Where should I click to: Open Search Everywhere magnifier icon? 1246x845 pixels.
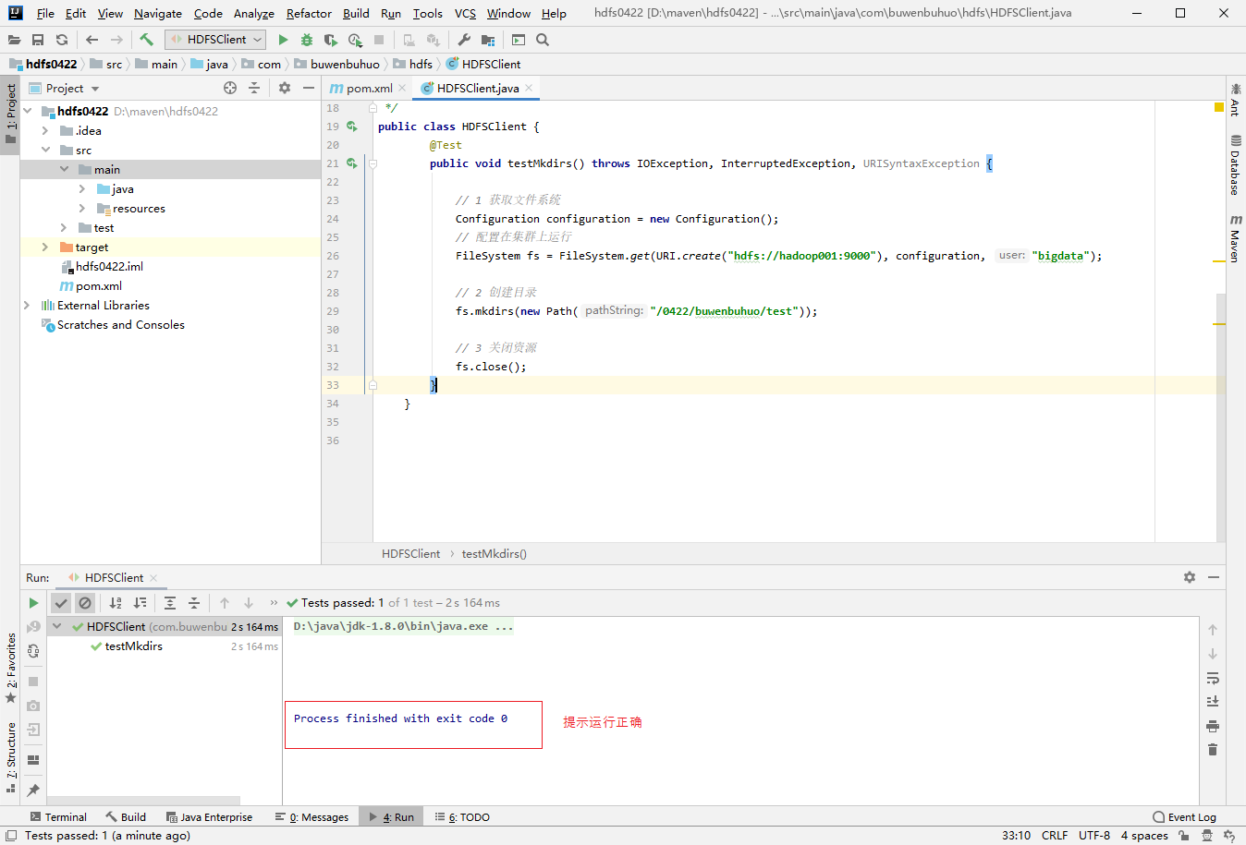pos(543,40)
